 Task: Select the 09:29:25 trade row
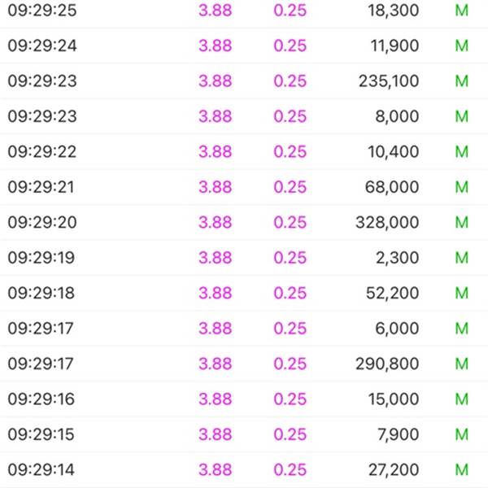pos(244,11)
